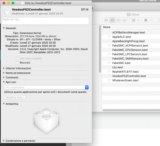This screenshot has height=146, width=160.
Task: Click the Modifica tutti button
Action: click(x=15, y=97)
